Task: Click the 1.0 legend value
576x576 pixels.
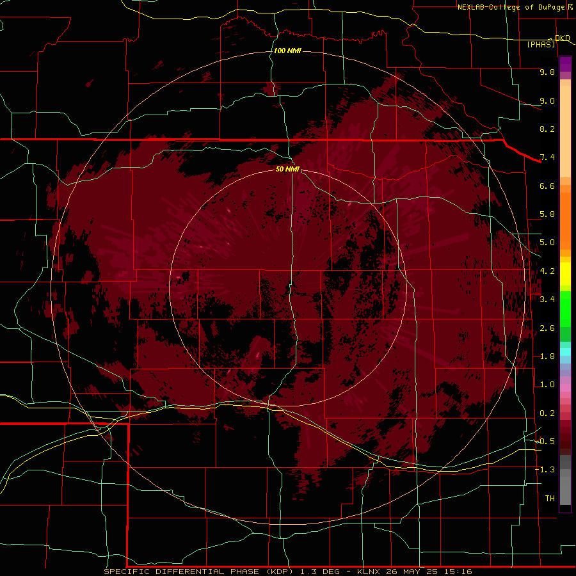Action: point(547,385)
